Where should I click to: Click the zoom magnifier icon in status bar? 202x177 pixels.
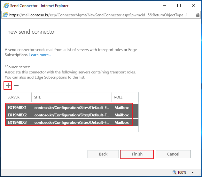174,172
